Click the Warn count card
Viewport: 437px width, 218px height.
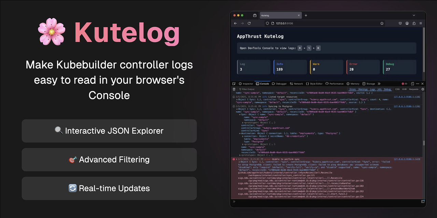[x=327, y=67]
